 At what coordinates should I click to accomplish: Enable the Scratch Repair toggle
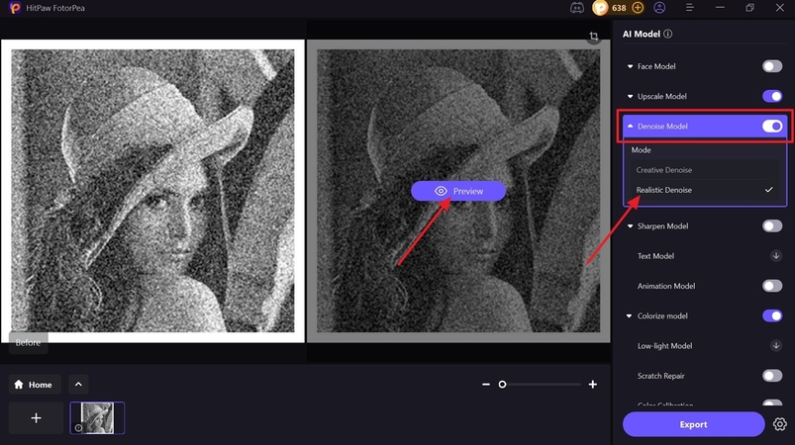[x=772, y=376]
